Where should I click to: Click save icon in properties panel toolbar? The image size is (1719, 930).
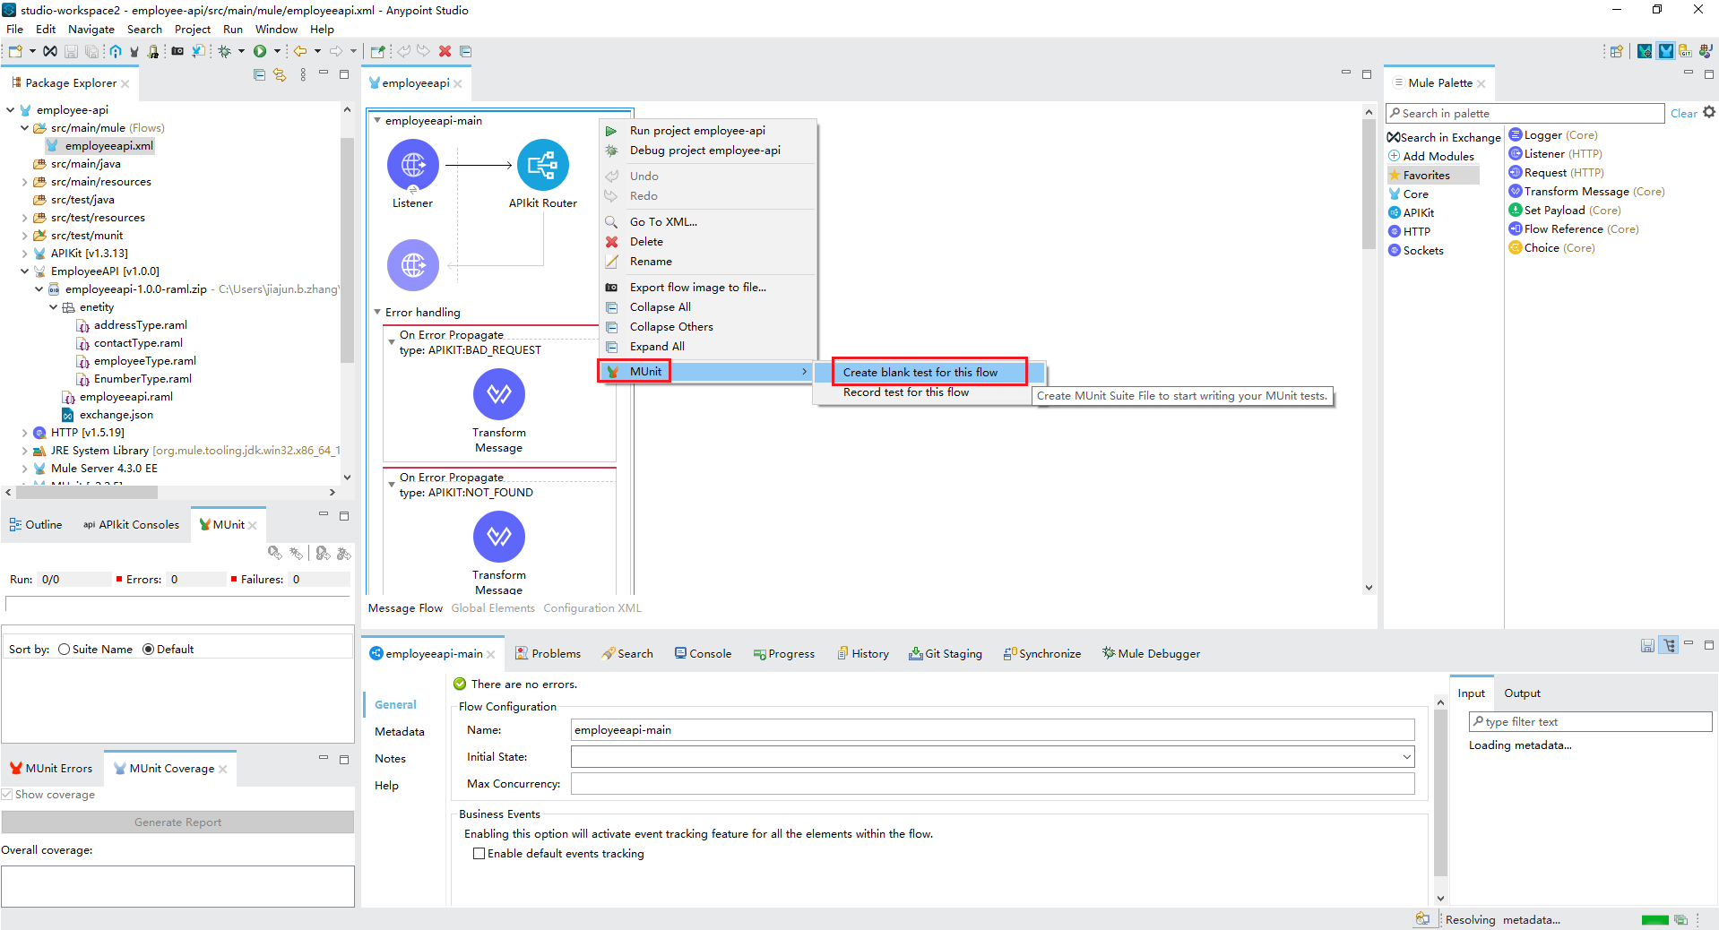(1647, 645)
